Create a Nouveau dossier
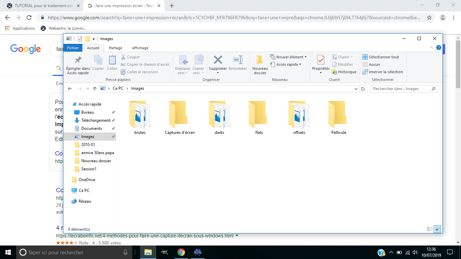The image size is (461, 259). pos(260,65)
